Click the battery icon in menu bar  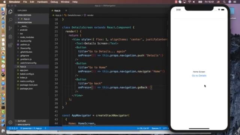click(x=200, y=2)
